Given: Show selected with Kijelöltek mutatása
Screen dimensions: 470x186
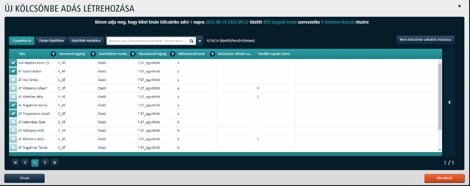Looking at the screenshot, I should click(85, 41).
